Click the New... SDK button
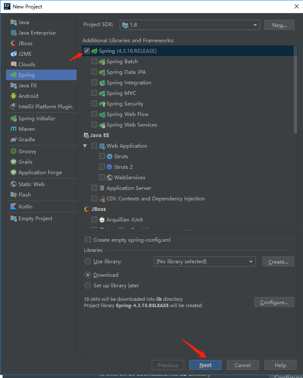Image resolution: width=303 pixels, height=378 pixels. click(279, 25)
